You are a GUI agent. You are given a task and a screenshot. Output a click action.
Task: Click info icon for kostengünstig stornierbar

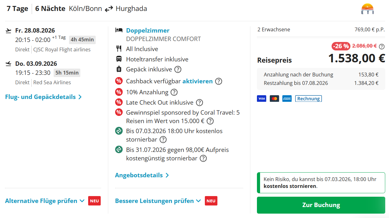(x=203, y=158)
